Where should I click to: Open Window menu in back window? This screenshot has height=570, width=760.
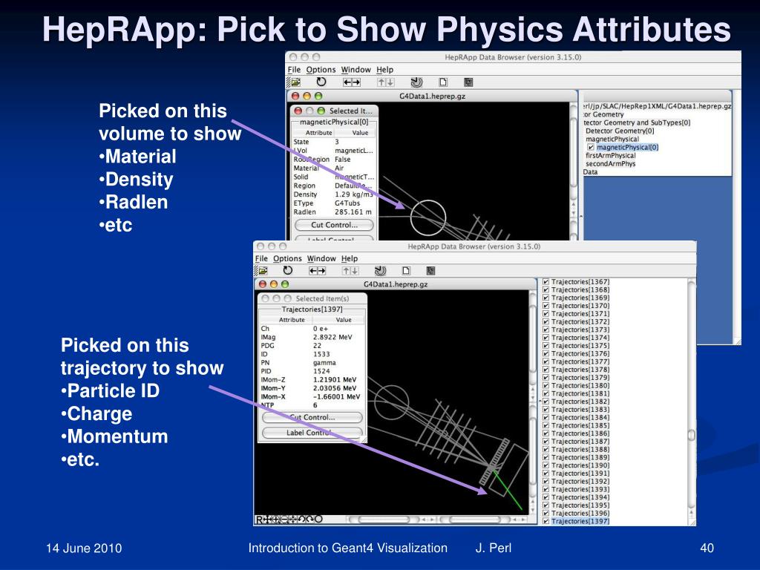(x=356, y=70)
